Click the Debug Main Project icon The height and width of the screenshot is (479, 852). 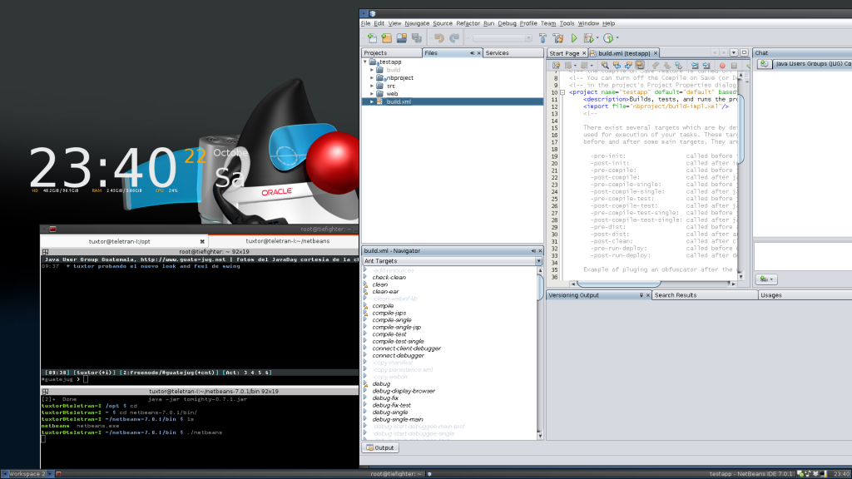tap(590, 38)
